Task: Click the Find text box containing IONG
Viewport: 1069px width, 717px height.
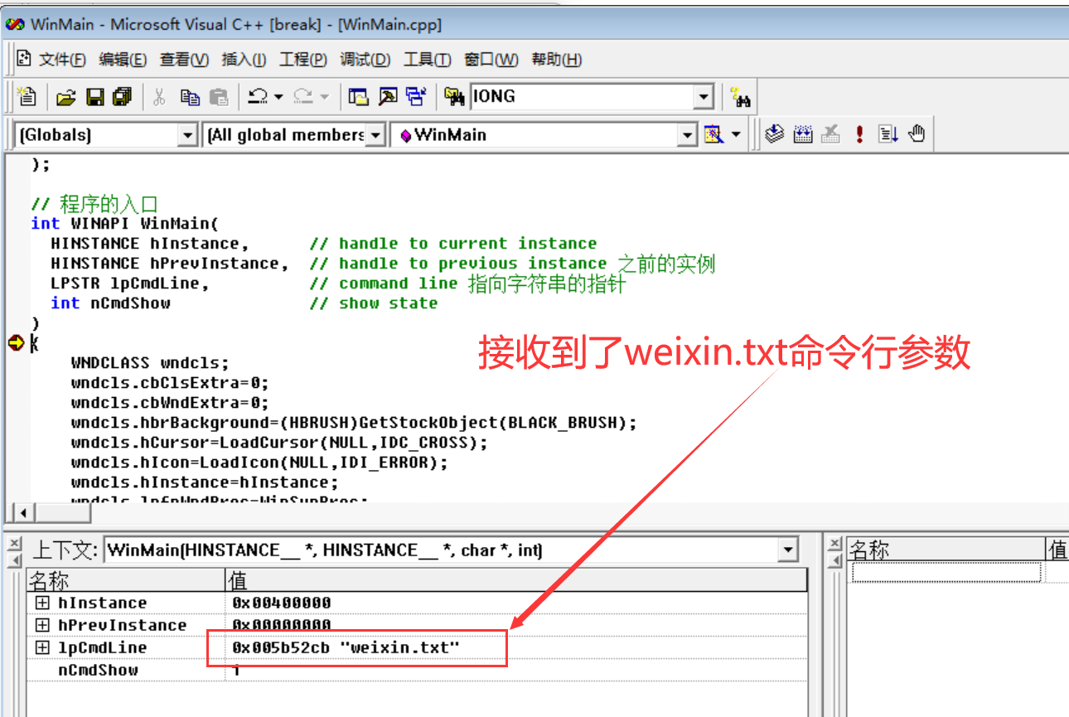Action: tap(582, 97)
